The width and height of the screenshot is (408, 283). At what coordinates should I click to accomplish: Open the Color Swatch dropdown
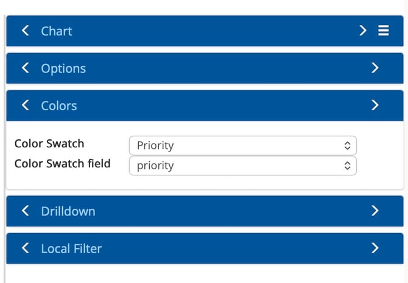tap(242, 145)
